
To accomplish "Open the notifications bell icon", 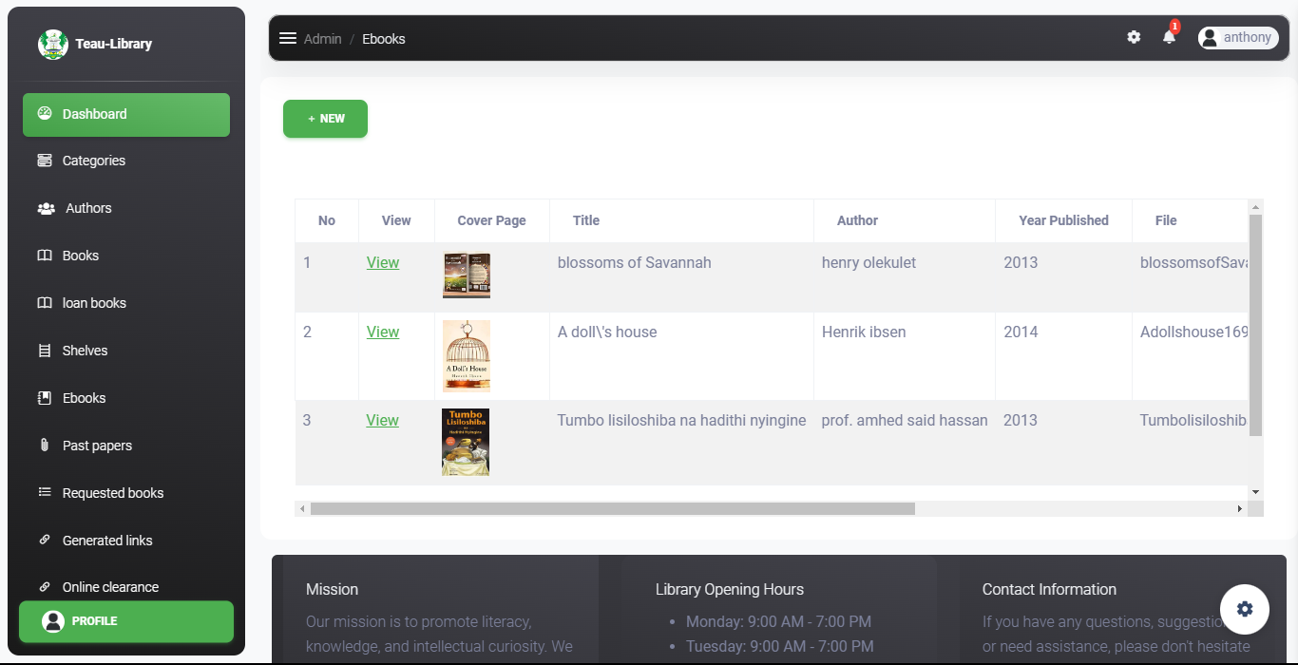I will click(x=1169, y=37).
